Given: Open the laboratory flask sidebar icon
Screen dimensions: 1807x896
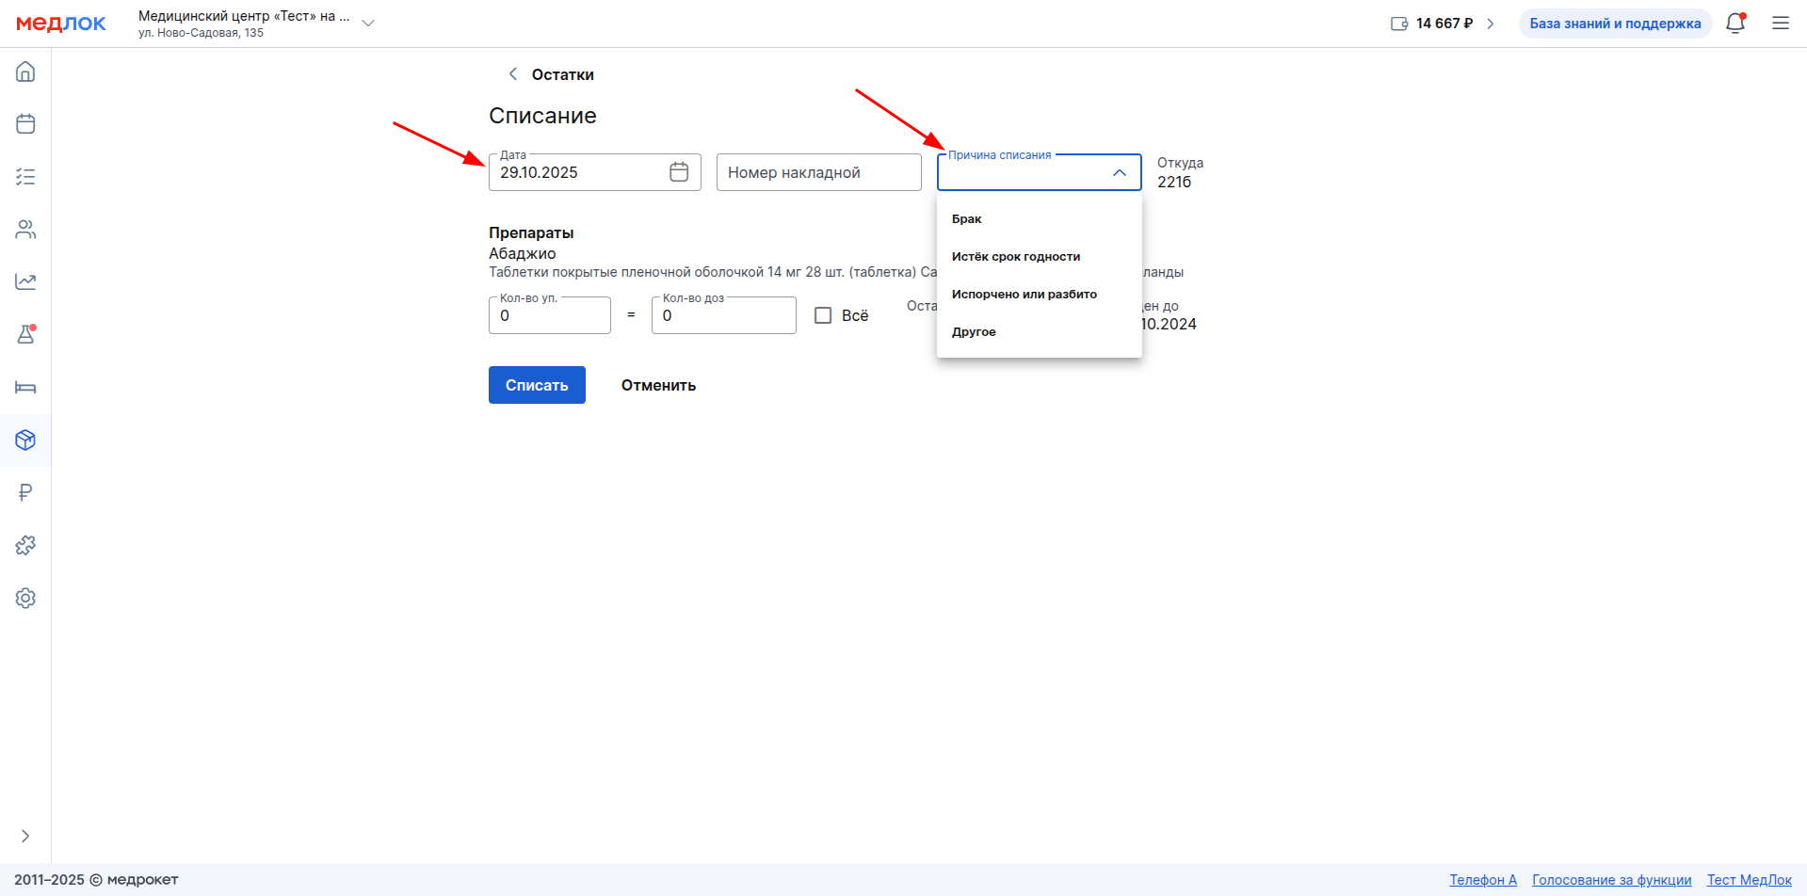Looking at the screenshot, I should click(25, 334).
